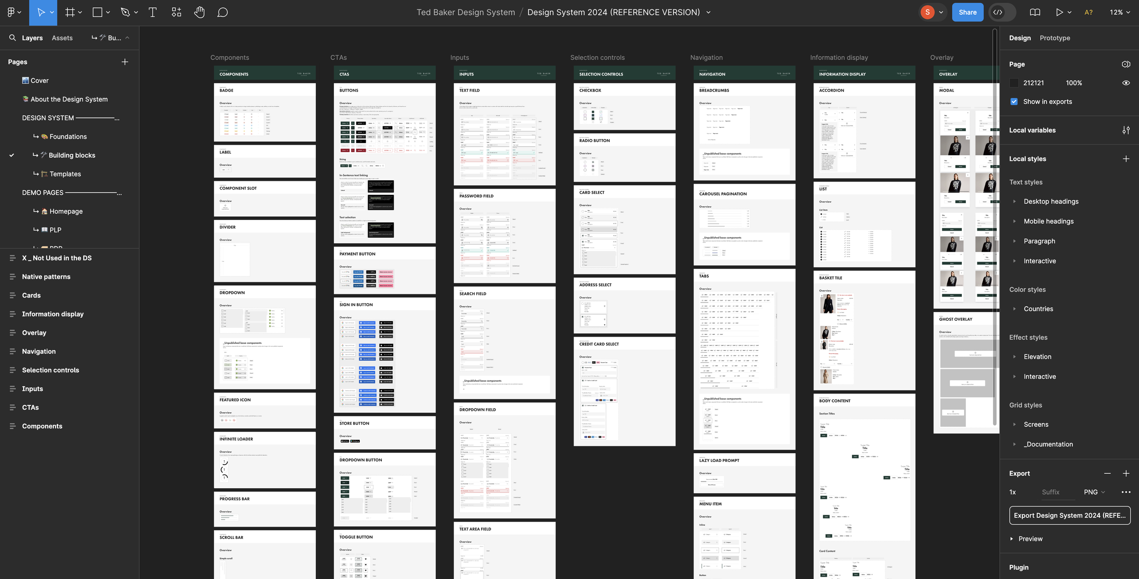Click Ted Baker Design System project link
This screenshot has height=579, width=1139.
tap(466, 12)
